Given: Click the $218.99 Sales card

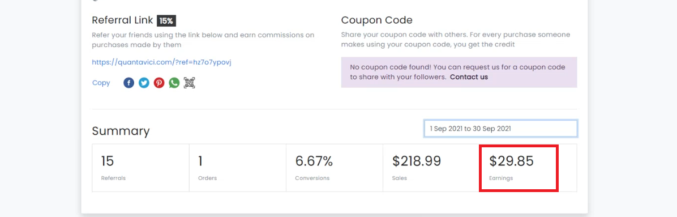Looking at the screenshot, I should tap(431, 168).
